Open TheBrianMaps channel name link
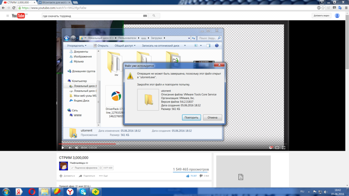This screenshot has height=196, width=349. (x=77, y=163)
